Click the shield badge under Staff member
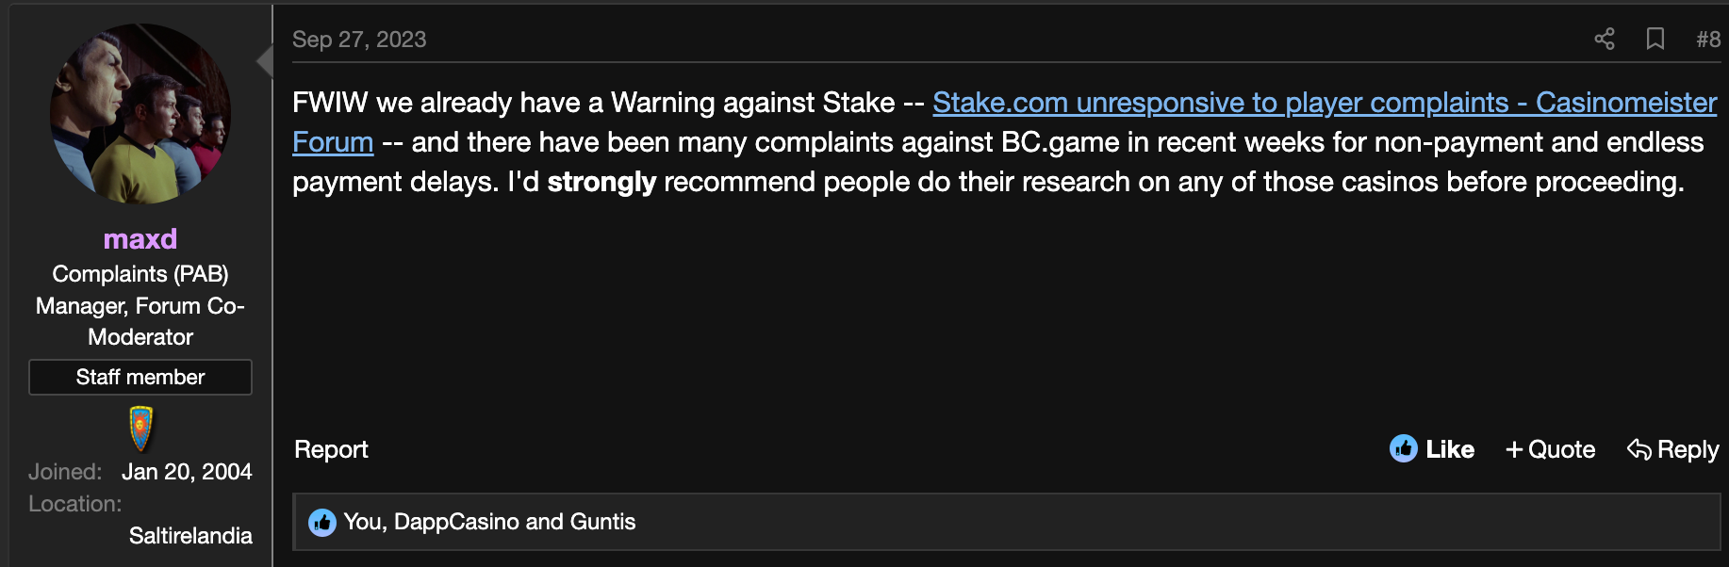Image resolution: width=1729 pixels, height=567 pixels. point(140,429)
